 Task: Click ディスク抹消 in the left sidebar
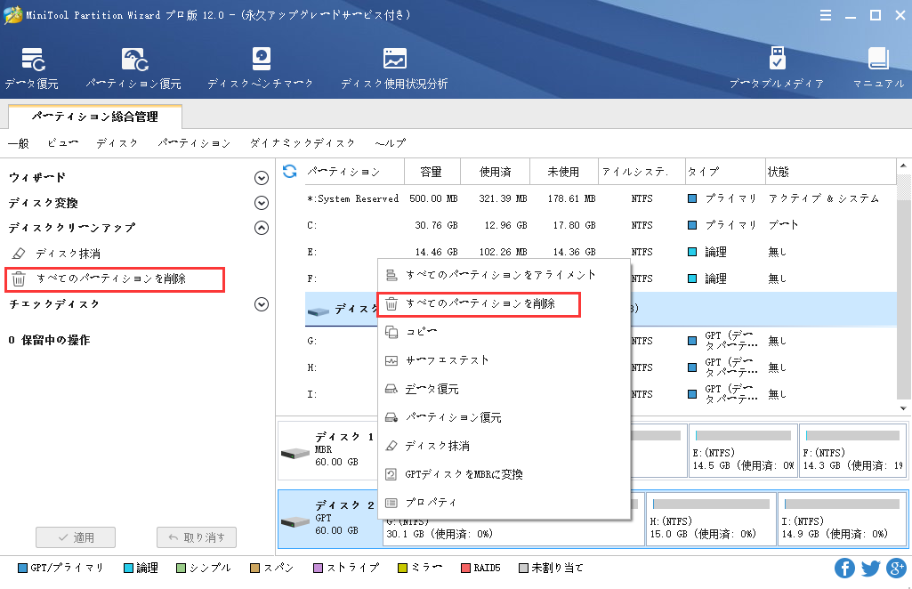point(68,254)
